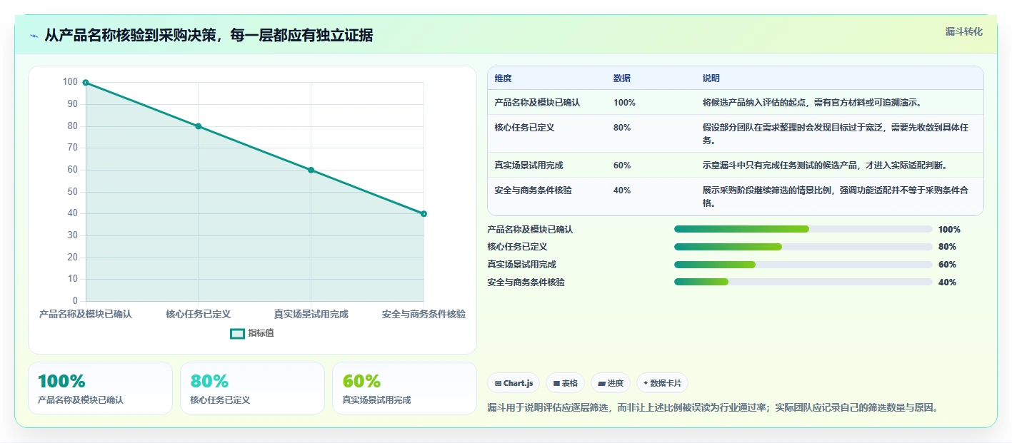
Task: Click the 产品名称及模块已确认 progress bar
Action: click(803, 229)
